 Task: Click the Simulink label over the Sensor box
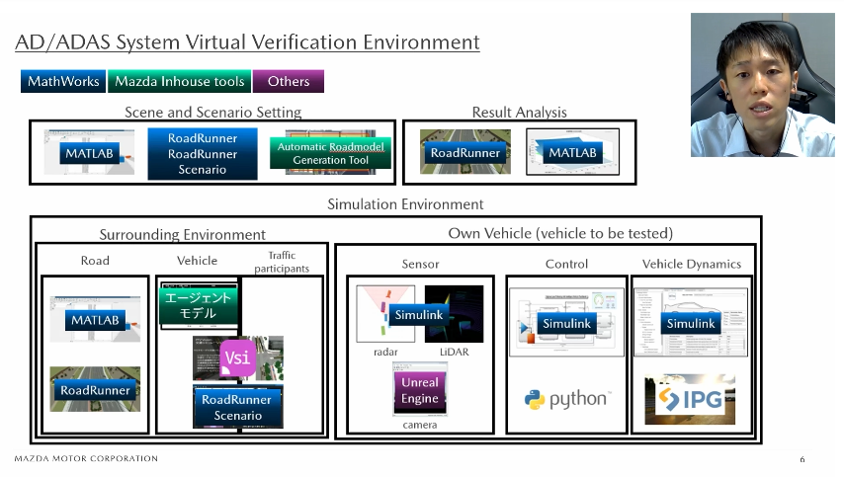click(419, 315)
